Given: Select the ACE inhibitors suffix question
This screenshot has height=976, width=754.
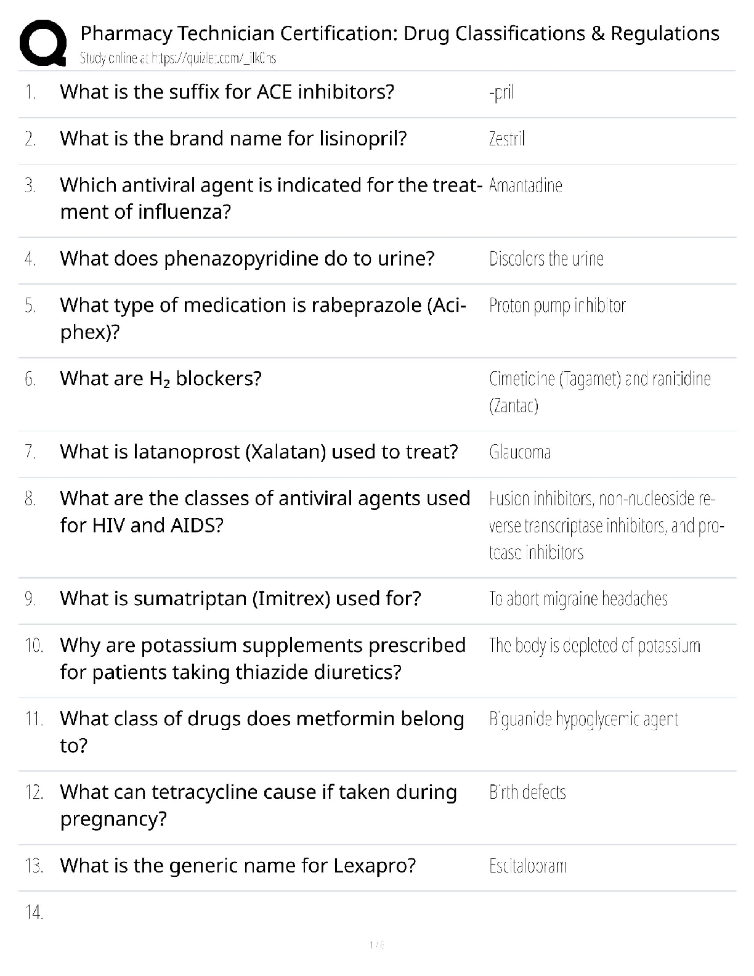Looking at the screenshot, I should (x=227, y=92).
